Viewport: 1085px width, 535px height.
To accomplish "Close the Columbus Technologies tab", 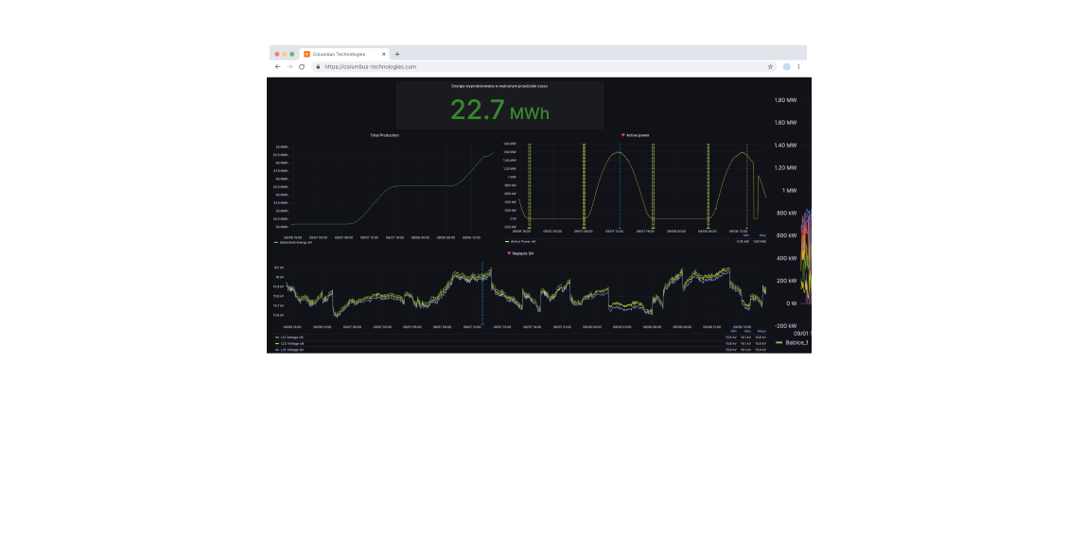I will pyautogui.click(x=384, y=54).
